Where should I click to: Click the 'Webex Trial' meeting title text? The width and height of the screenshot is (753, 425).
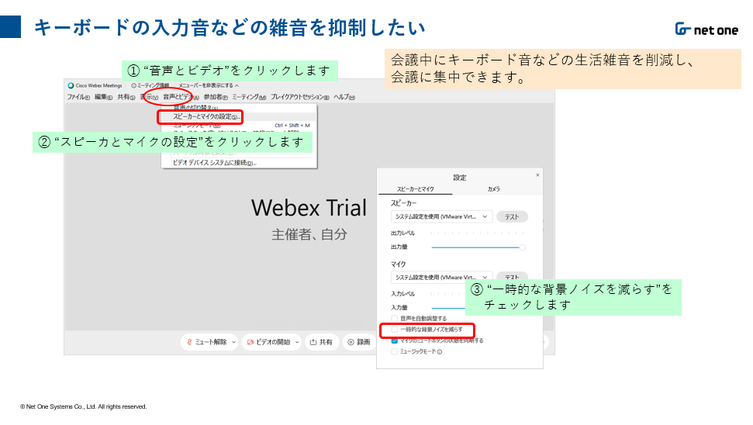point(309,208)
